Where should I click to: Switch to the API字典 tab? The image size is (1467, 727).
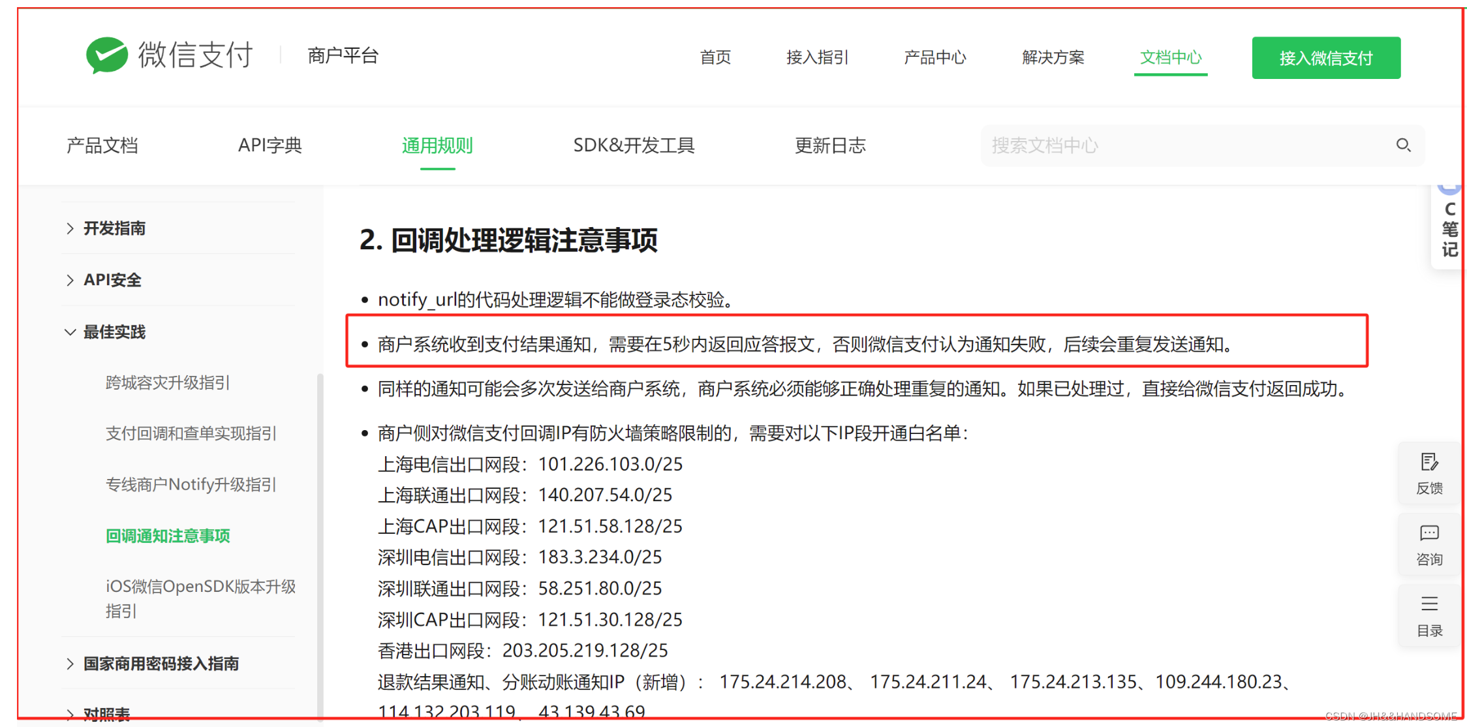point(270,145)
